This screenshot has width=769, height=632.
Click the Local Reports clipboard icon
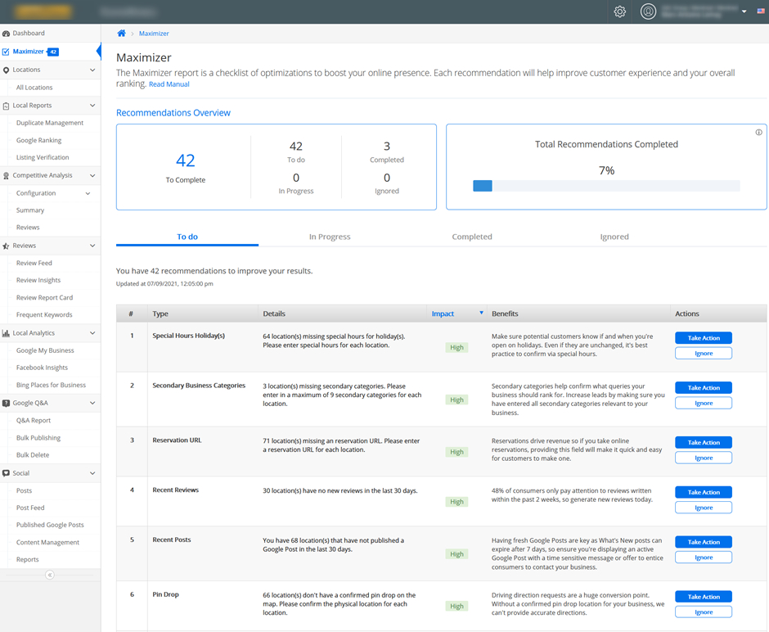[6, 106]
